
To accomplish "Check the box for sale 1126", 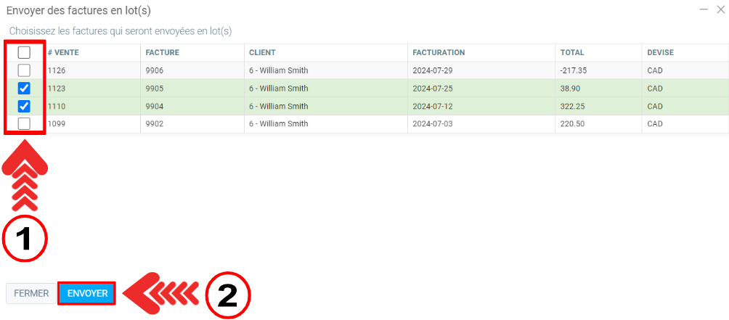I will [x=24, y=70].
